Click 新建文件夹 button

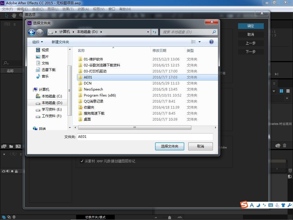(60, 42)
